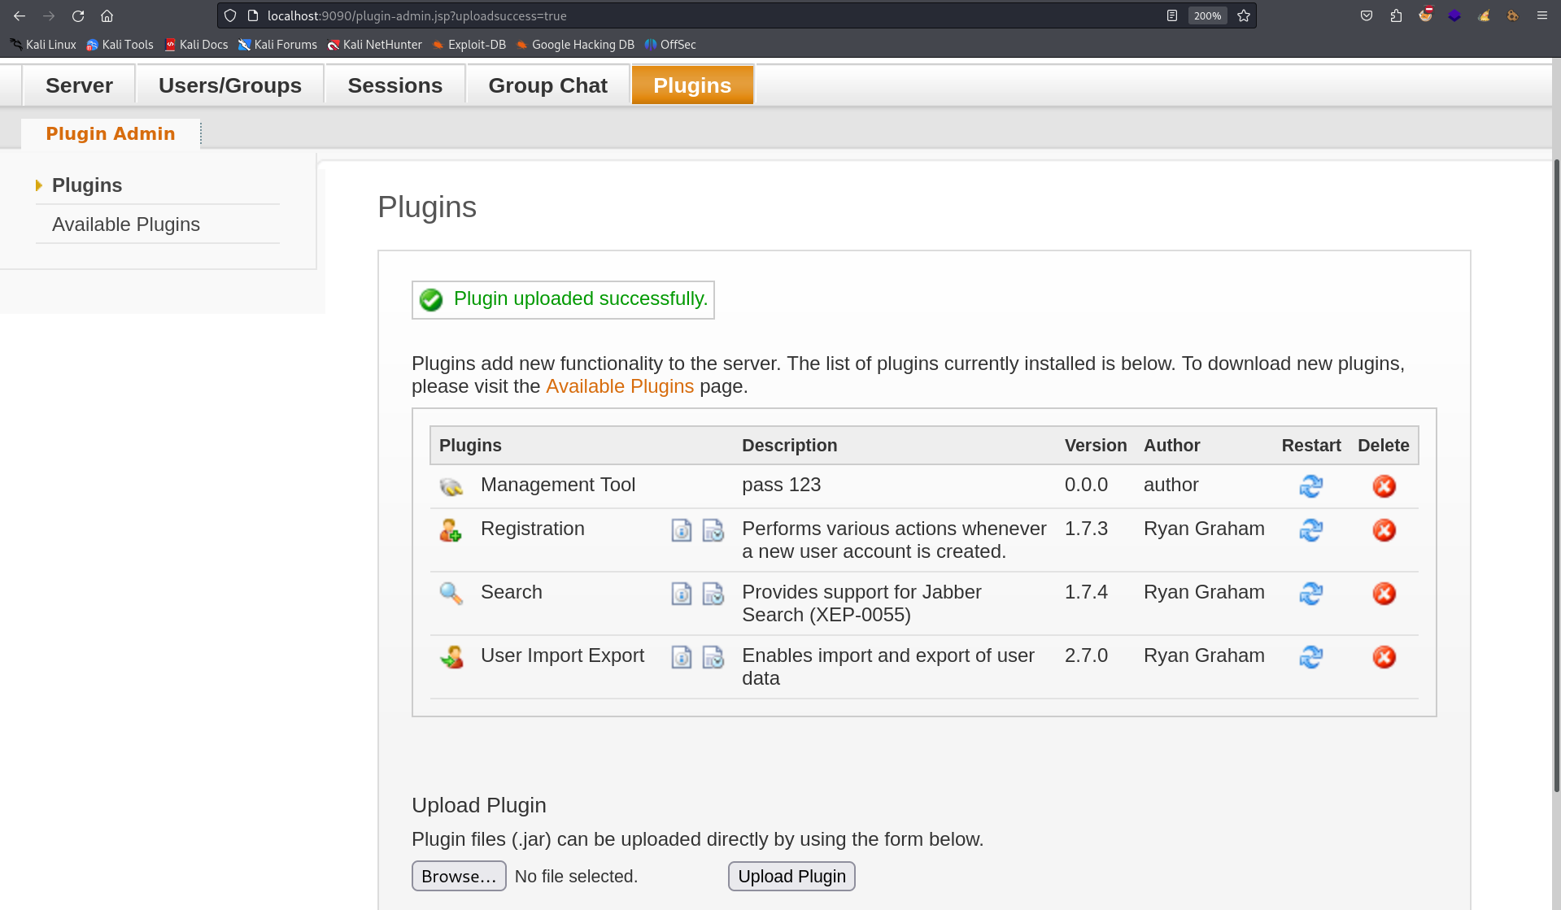Restart the Management Tool plugin
1561x910 pixels.
(1310, 486)
